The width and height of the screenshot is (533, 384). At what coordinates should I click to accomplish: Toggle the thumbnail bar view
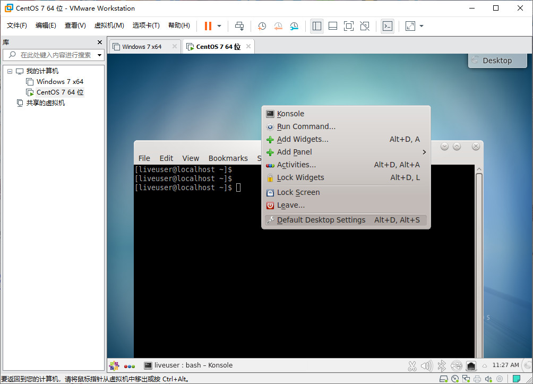333,26
